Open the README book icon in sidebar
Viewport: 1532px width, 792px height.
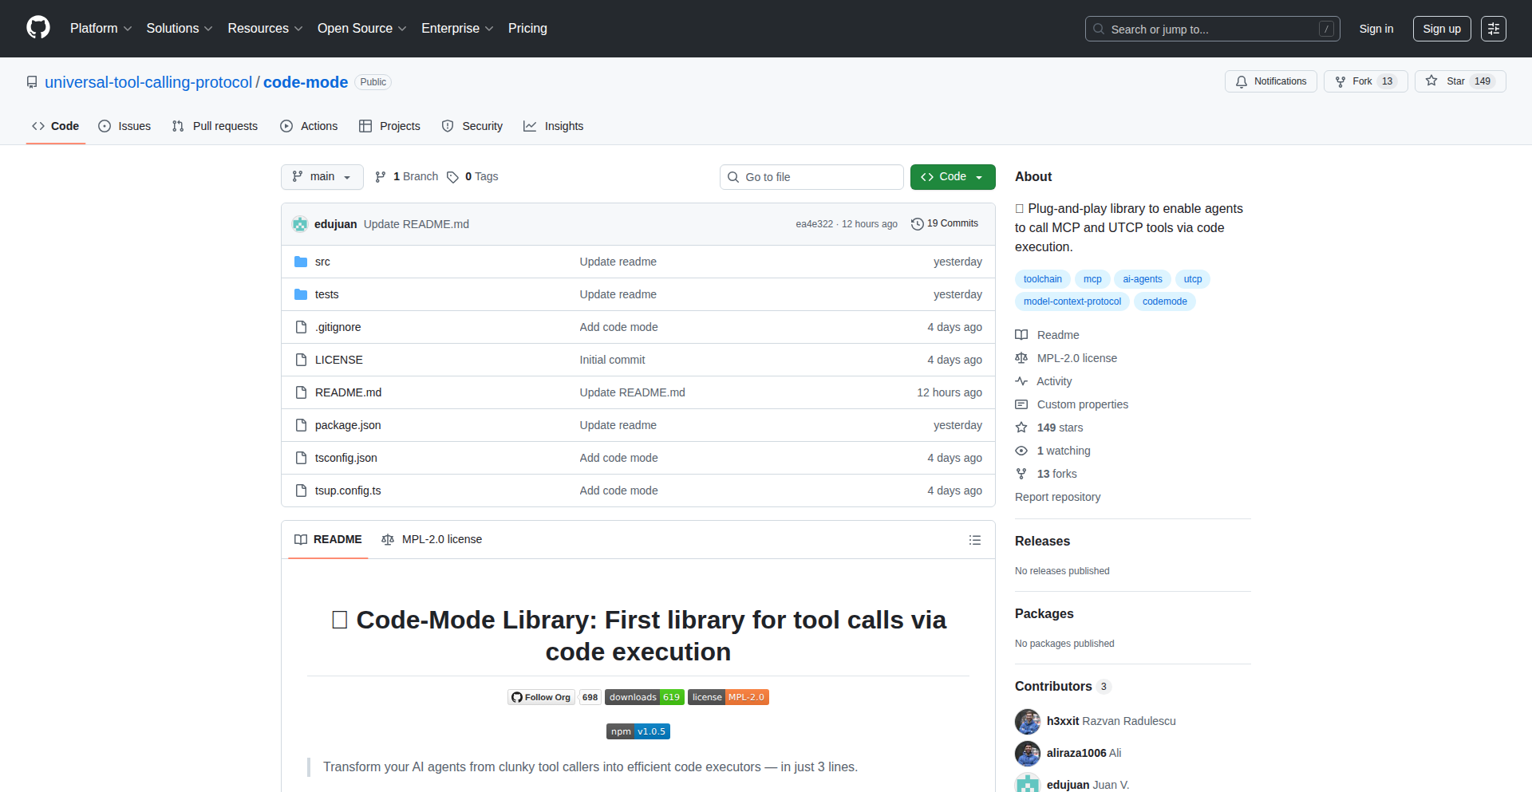point(1021,335)
